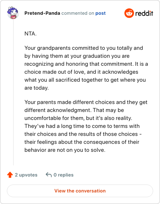Click the View the conversation button

pos(80,191)
